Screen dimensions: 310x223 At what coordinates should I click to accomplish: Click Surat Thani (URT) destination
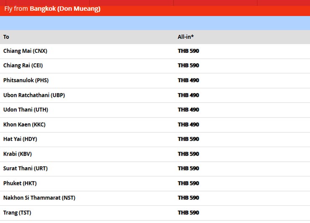point(26,169)
